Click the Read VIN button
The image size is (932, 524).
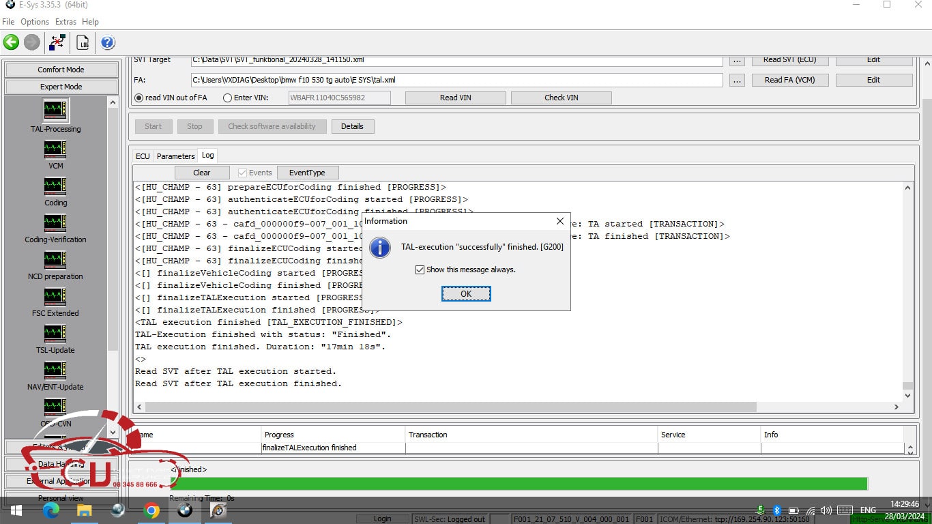click(x=456, y=98)
